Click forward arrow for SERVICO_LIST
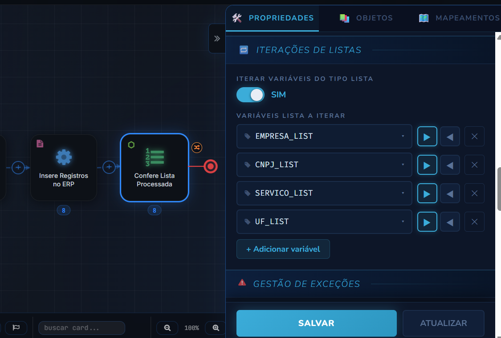The height and width of the screenshot is (338, 501). pos(427,193)
